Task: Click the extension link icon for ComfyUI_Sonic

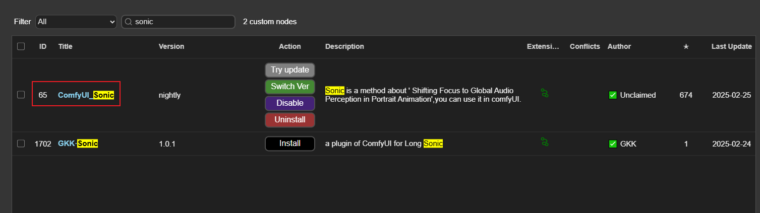Action: [545, 93]
